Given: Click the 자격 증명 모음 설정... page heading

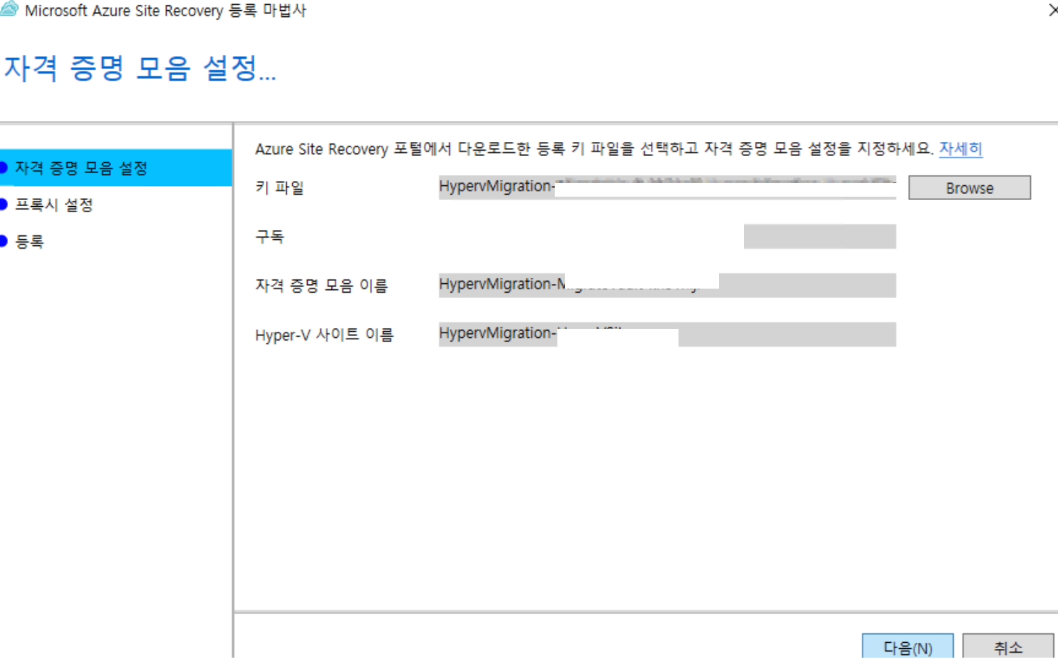Looking at the screenshot, I should 140,68.
